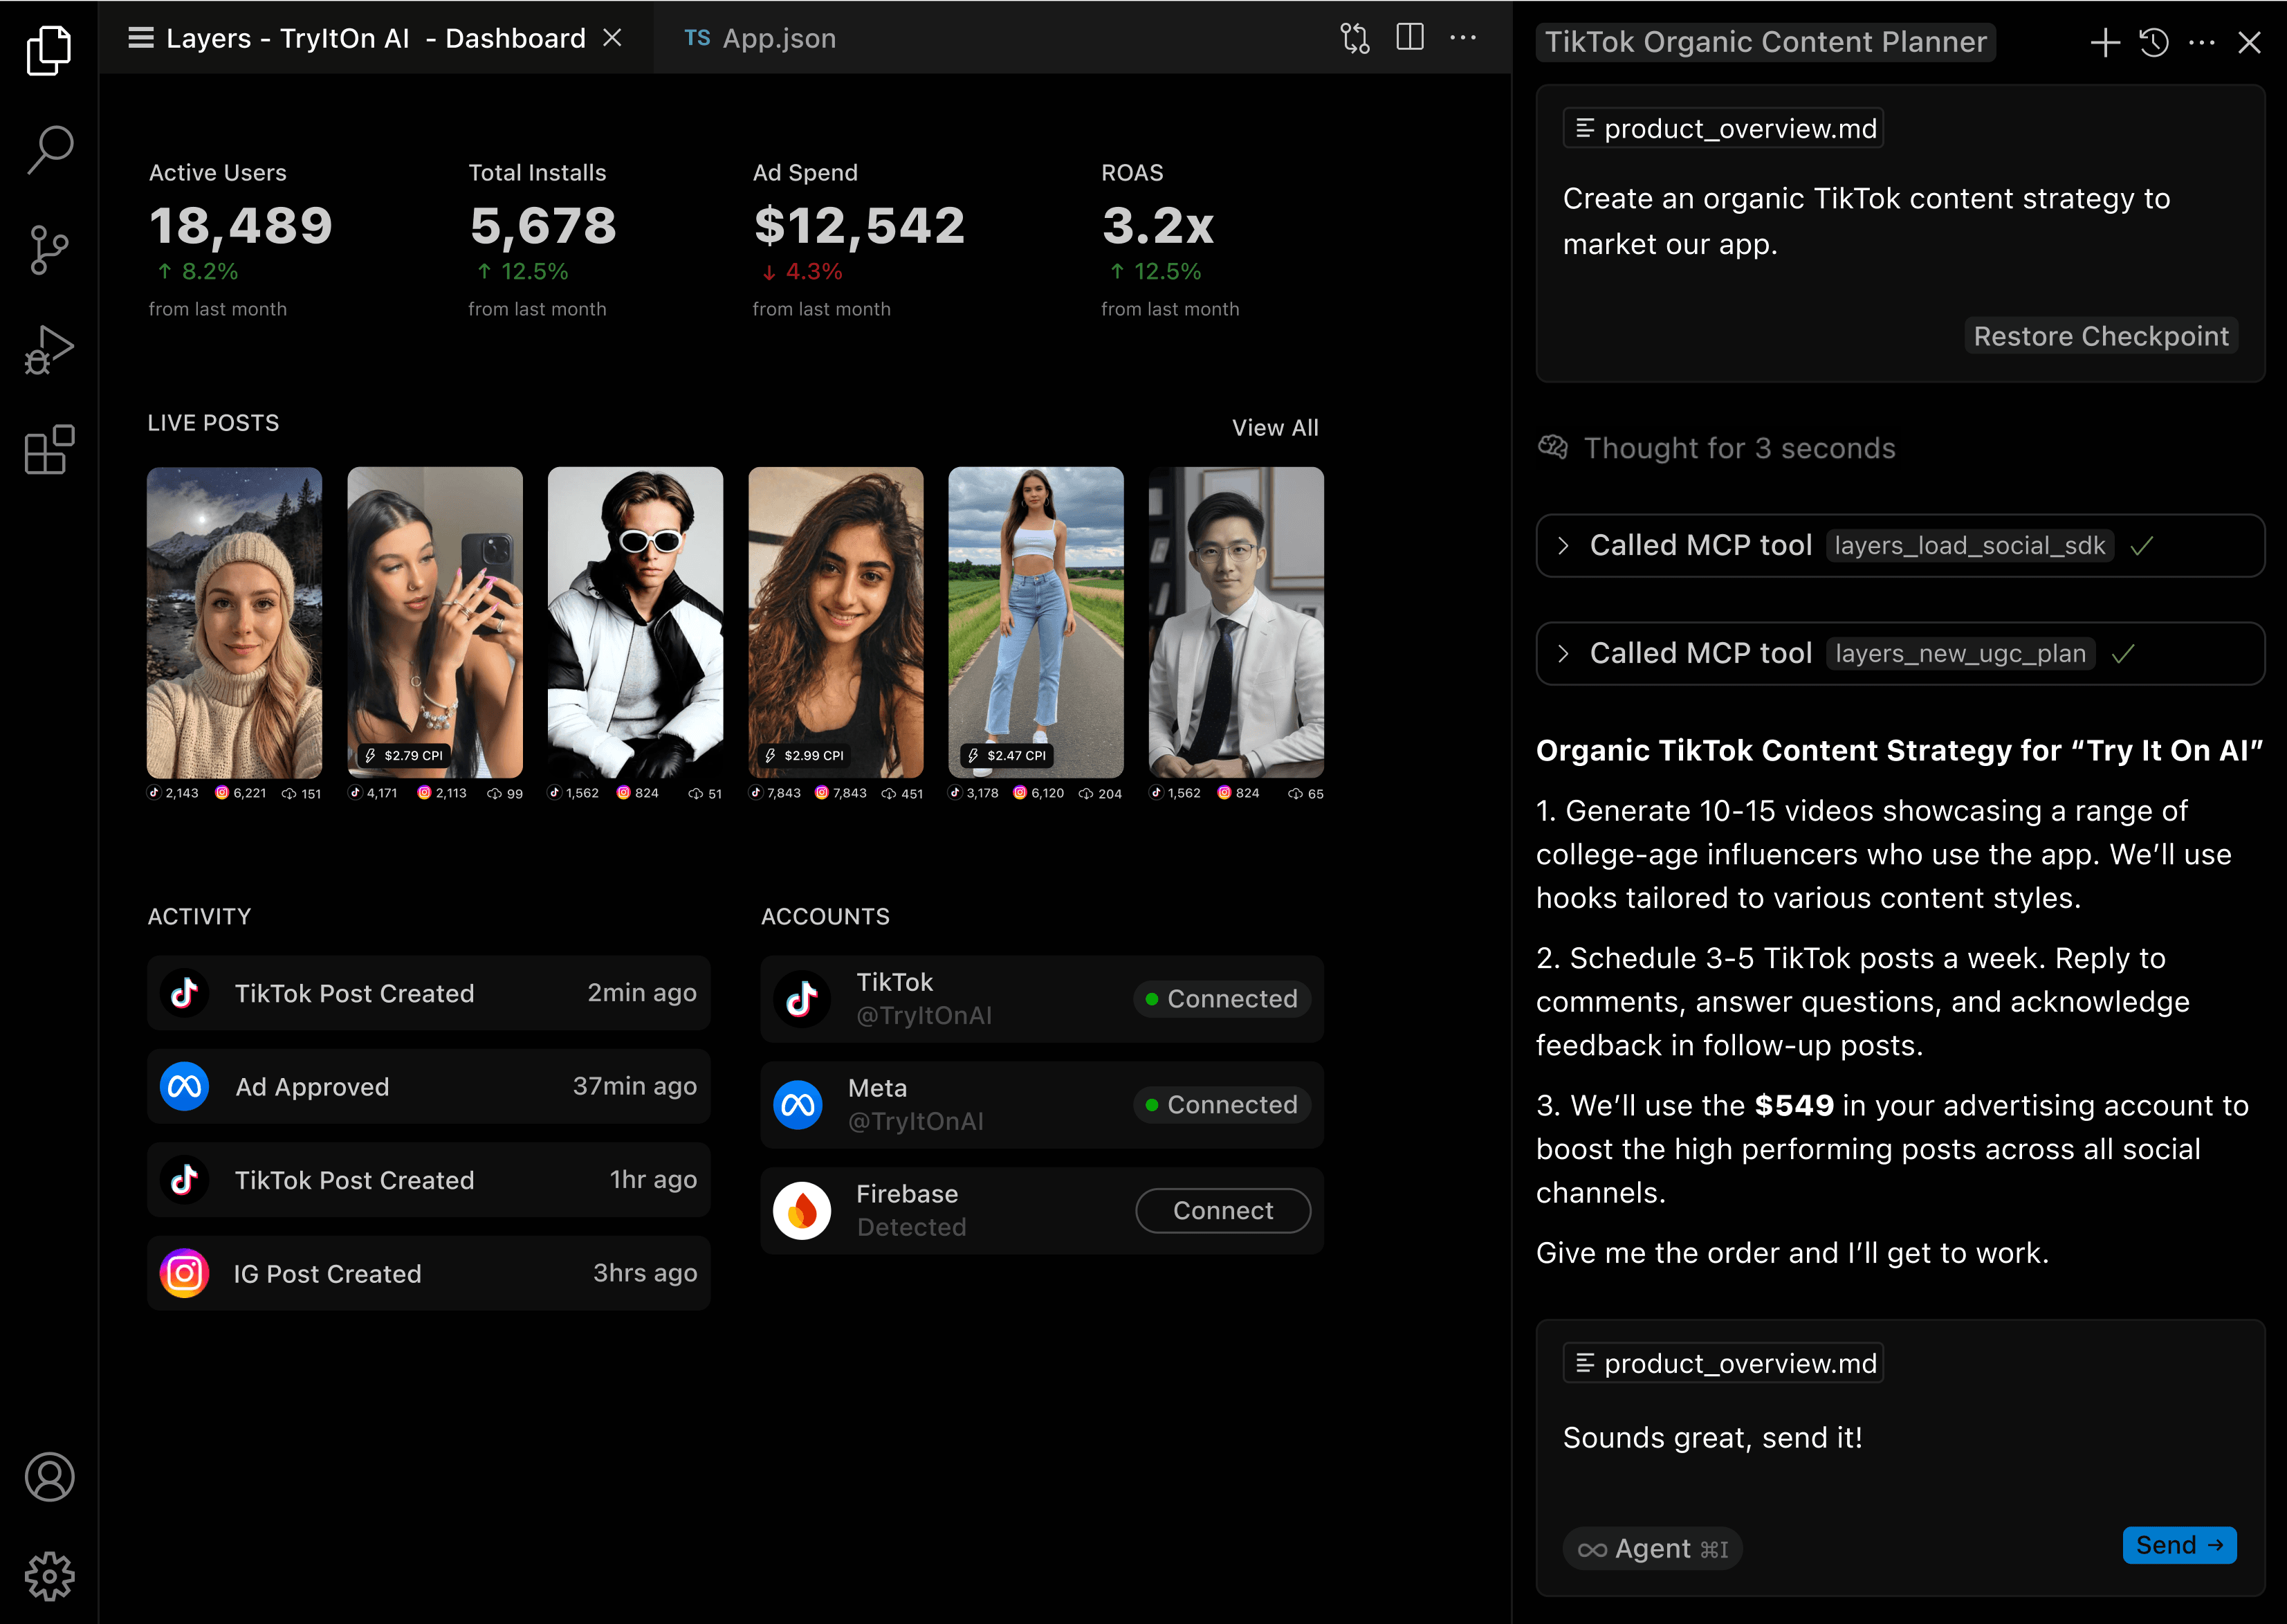Toggle the split editor layout icon

coord(1409,37)
